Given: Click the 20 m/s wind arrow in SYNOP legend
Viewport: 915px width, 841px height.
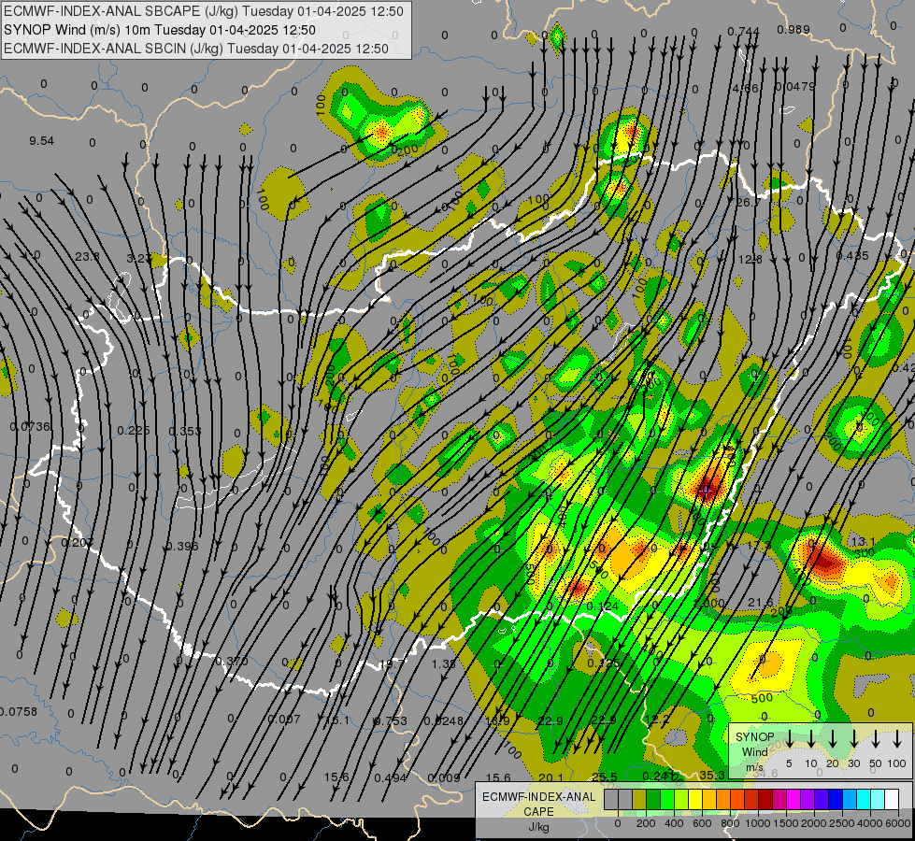Looking at the screenshot, I should tap(833, 739).
